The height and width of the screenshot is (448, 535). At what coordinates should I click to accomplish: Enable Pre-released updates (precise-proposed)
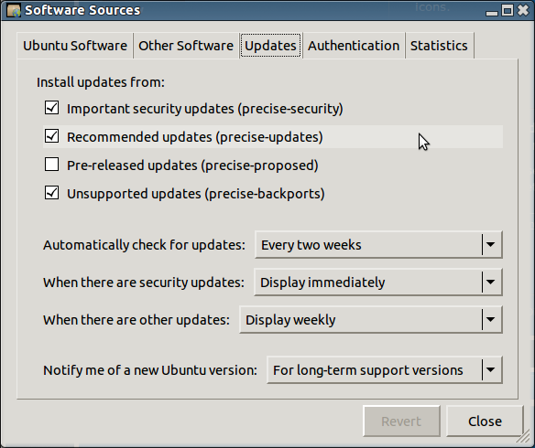coord(51,165)
